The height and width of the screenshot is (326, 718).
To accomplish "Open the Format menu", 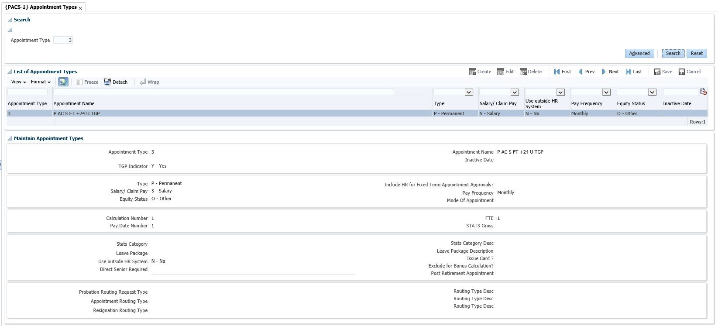I will [x=41, y=82].
